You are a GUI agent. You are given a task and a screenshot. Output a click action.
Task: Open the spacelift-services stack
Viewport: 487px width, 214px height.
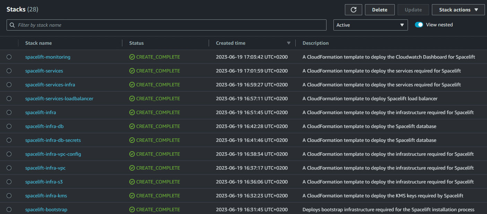[44, 70]
